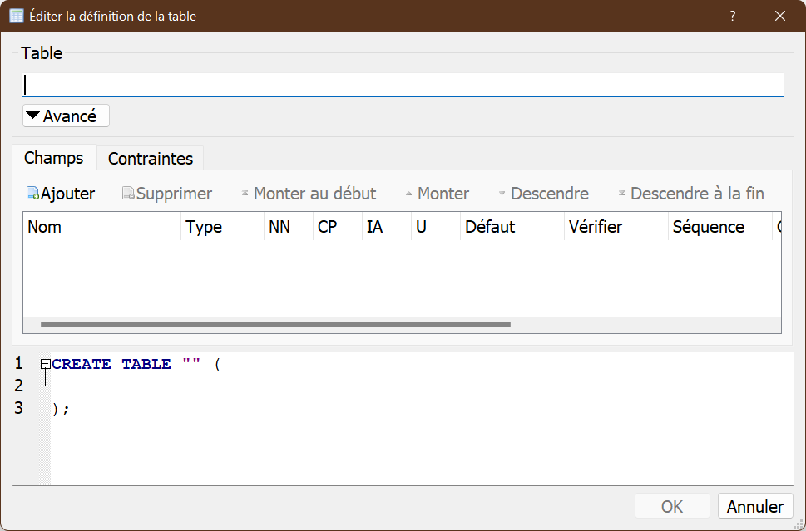Click the table icon in title bar

[16, 16]
